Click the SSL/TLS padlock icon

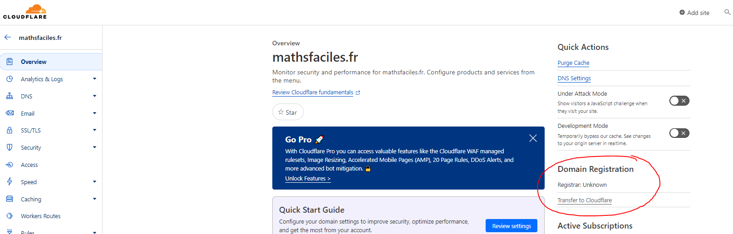click(10, 130)
